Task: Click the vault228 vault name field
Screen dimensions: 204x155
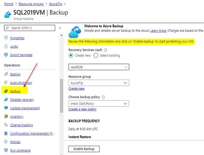Action: (99, 67)
